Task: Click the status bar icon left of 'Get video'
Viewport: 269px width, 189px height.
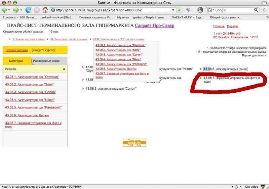Action: [236, 187]
